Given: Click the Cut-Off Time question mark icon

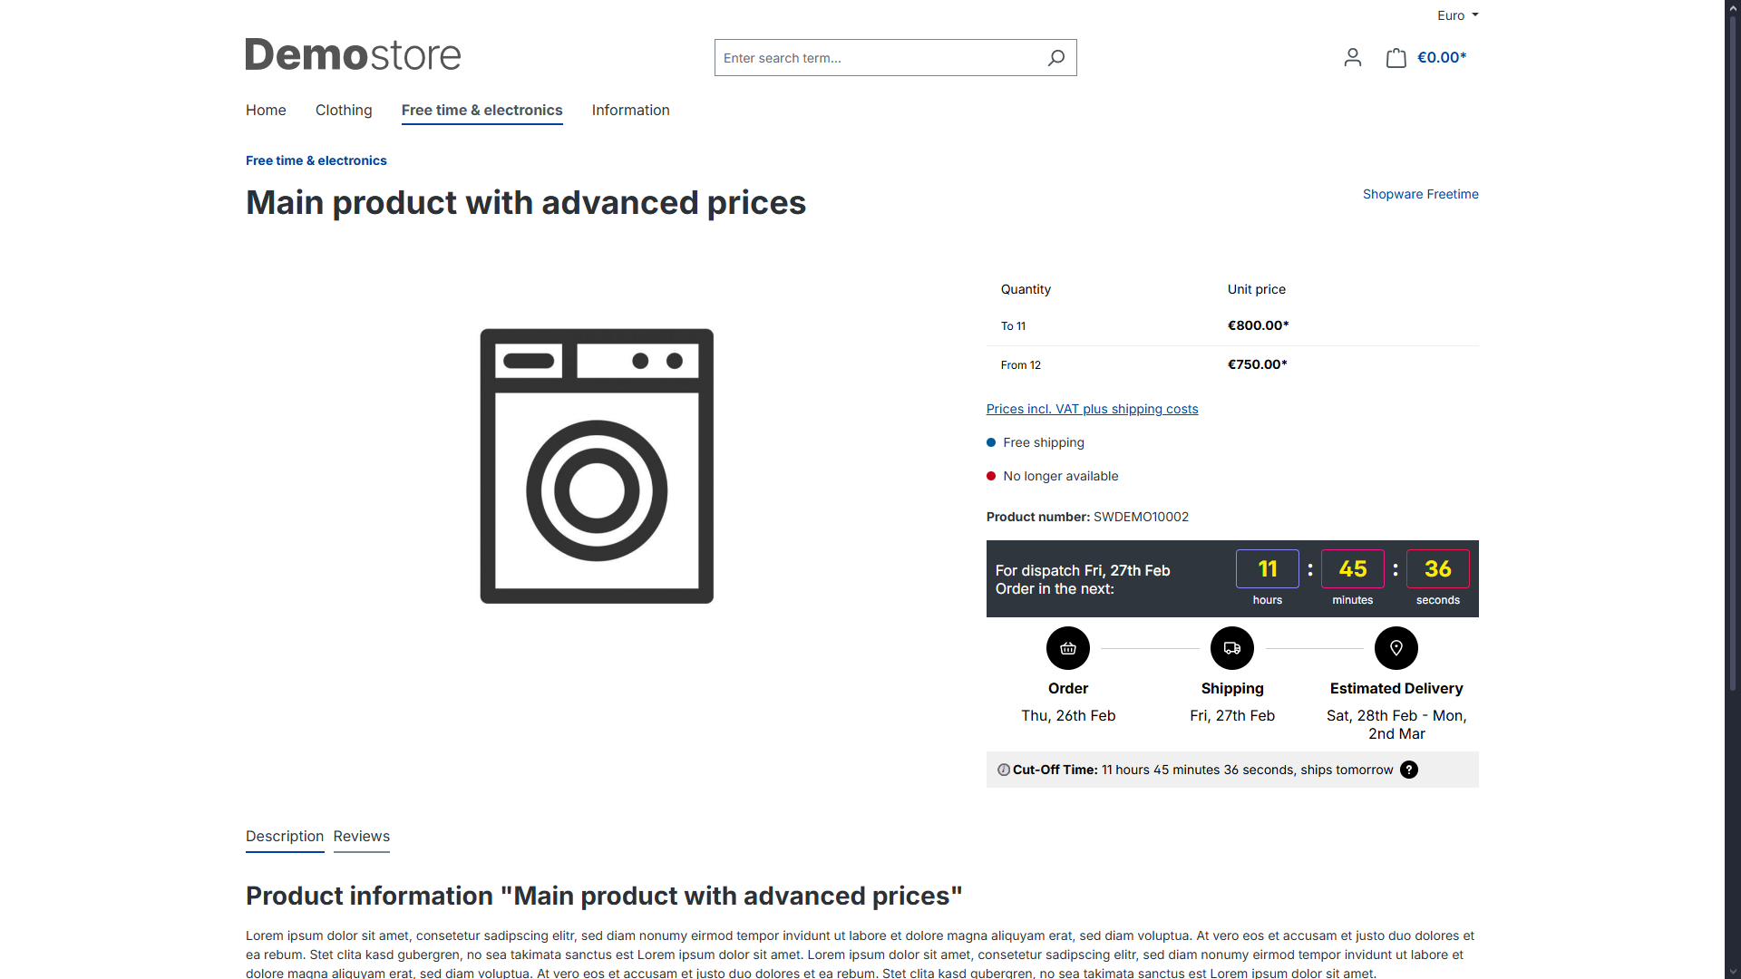Looking at the screenshot, I should pyautogui.click(x=1409, y=770).
